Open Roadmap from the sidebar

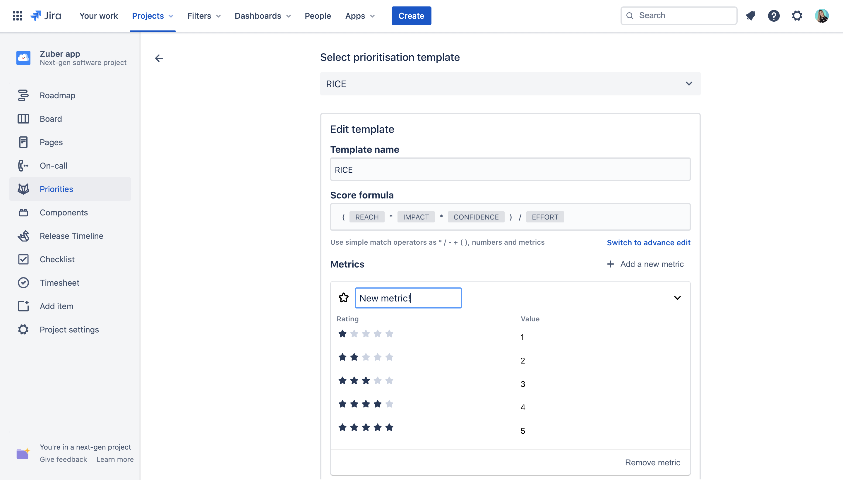[57, 95]
